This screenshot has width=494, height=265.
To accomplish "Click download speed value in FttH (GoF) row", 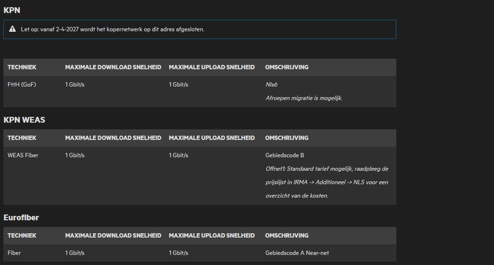I will [x=75, y=84].
